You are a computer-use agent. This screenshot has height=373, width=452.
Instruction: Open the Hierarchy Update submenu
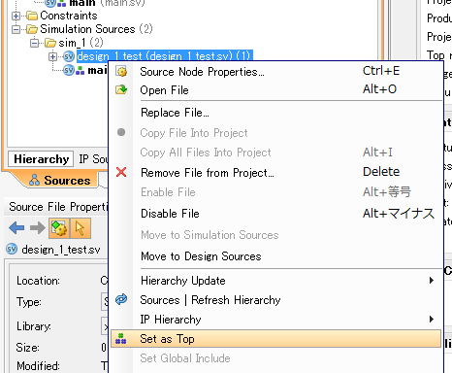point(275,281)
